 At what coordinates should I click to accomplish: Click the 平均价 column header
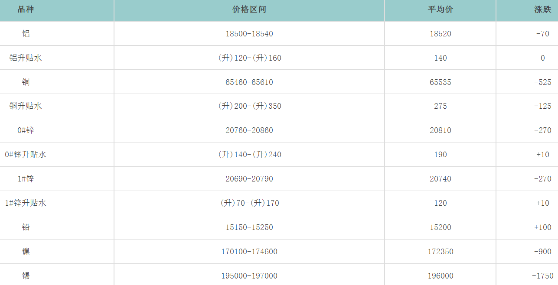coord(441,10)
